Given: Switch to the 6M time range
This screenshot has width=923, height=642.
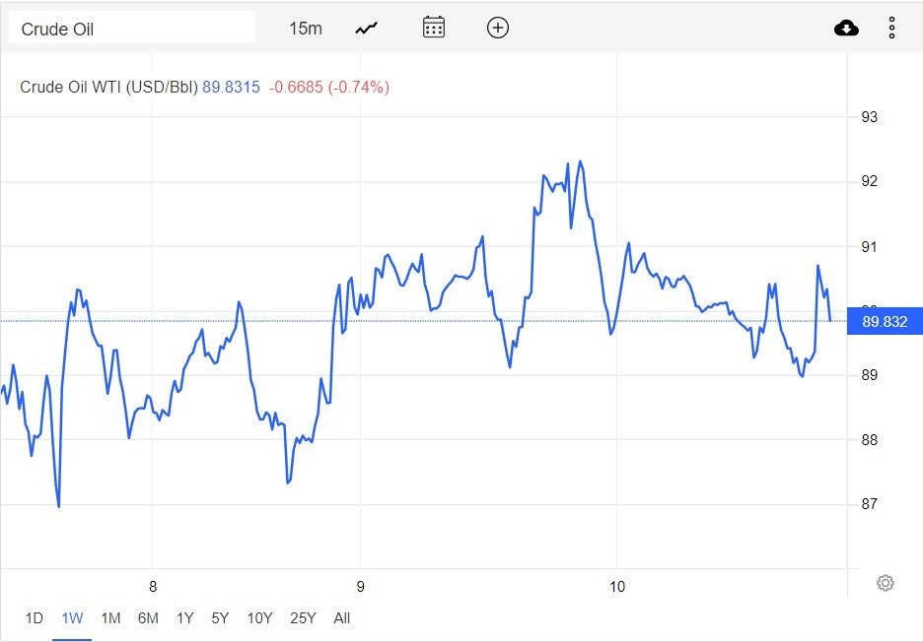Looking at the screenshot, I should [x=148, y=618].
